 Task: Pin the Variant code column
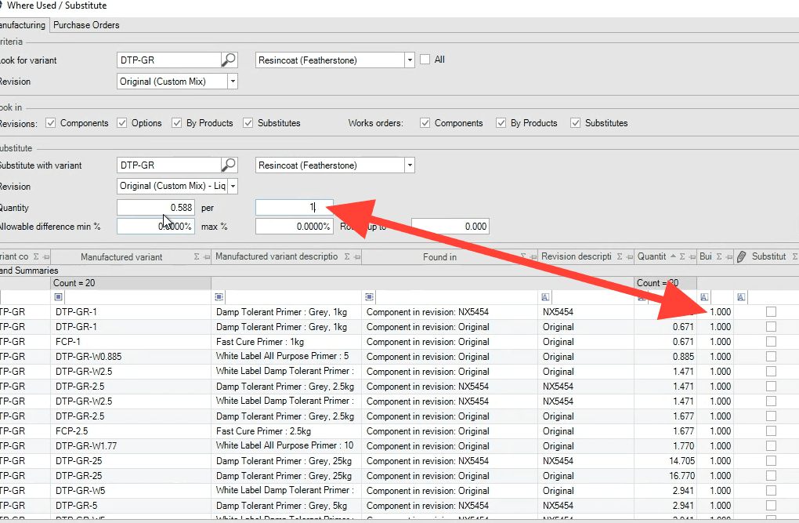pos(46,257)
